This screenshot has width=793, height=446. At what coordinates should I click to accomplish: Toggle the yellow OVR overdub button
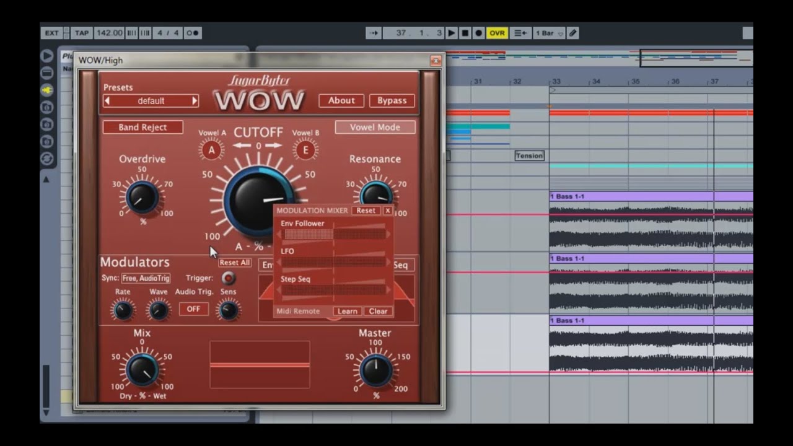click(x=497, y=33)
